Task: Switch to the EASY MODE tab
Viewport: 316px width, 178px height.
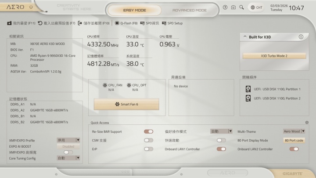Action: click(135, 10)
